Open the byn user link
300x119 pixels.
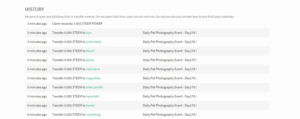(89, 33)
